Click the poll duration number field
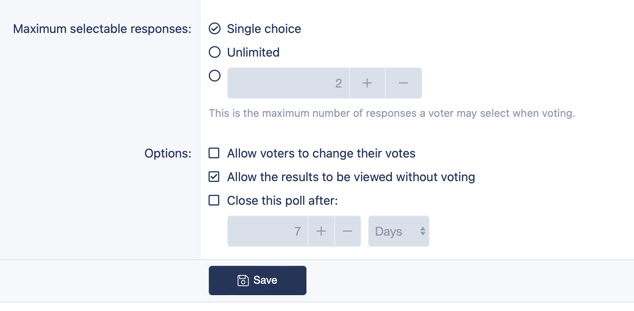This screenshot has height=311, width=634. coord(268,231)
